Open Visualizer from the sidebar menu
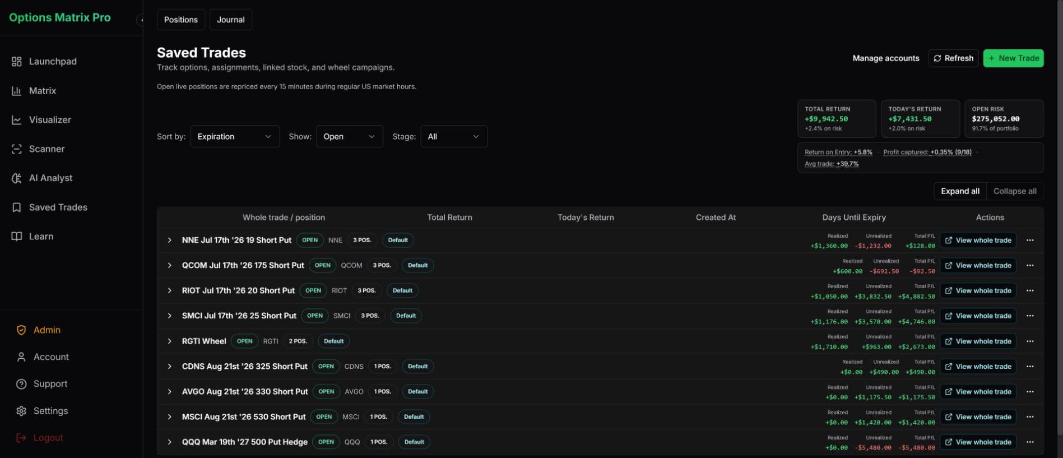 [x=50, y=119]
